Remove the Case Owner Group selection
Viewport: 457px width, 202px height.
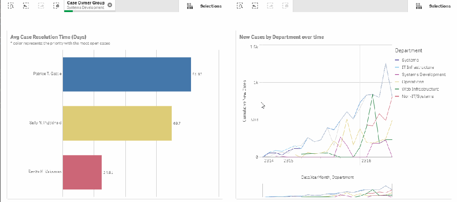110,4
